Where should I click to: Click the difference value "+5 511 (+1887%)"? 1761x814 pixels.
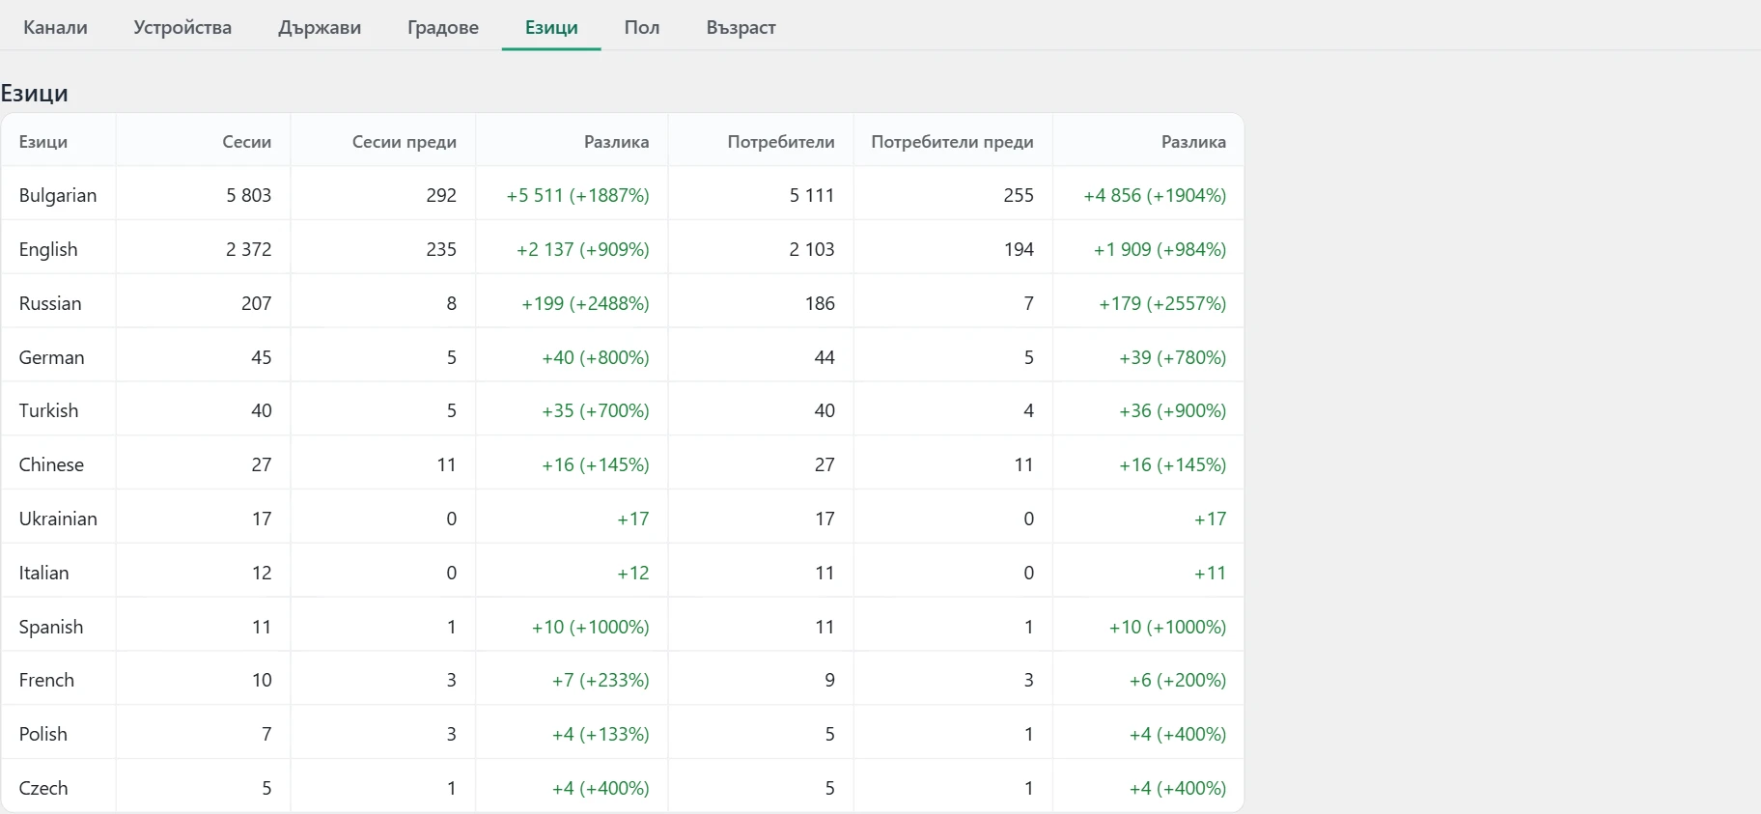coord(577,195)
